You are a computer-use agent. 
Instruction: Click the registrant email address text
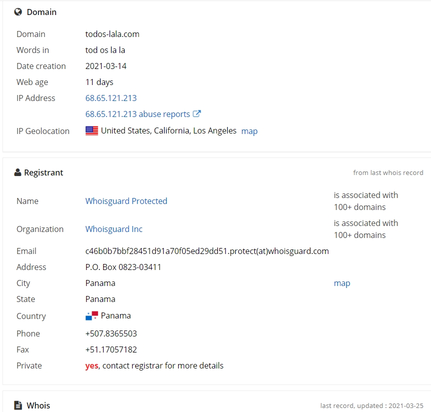pyautogui.click(x=207, y=251)
